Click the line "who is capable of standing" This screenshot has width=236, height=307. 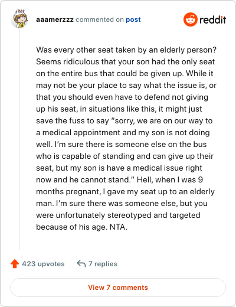pyautogui.click(x=124, y=156)
